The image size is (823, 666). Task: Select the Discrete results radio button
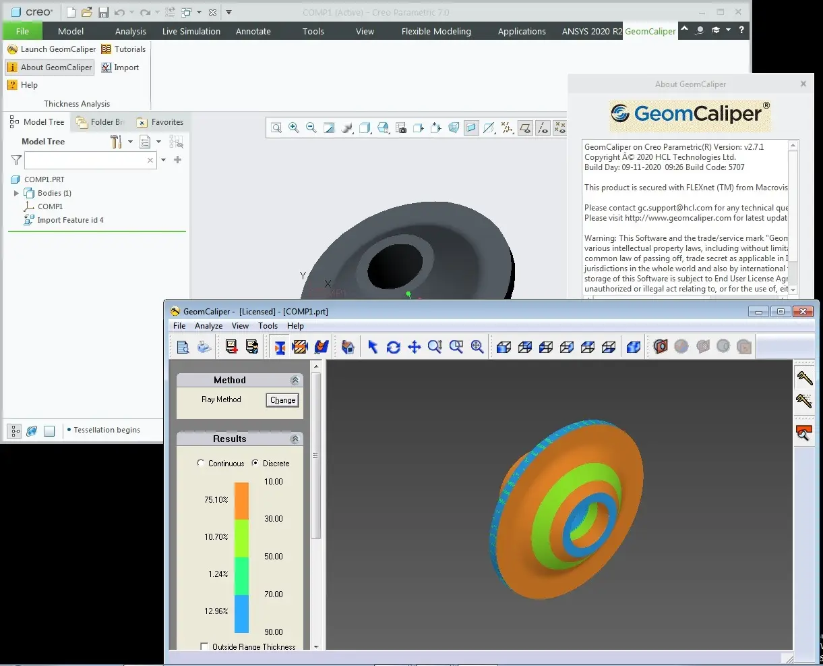tap(255, 463)
